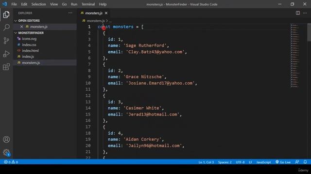This screenshot has width=311, height=174.
Task: Click 'id: 3,' on line 13
Action: pos(115,102)
